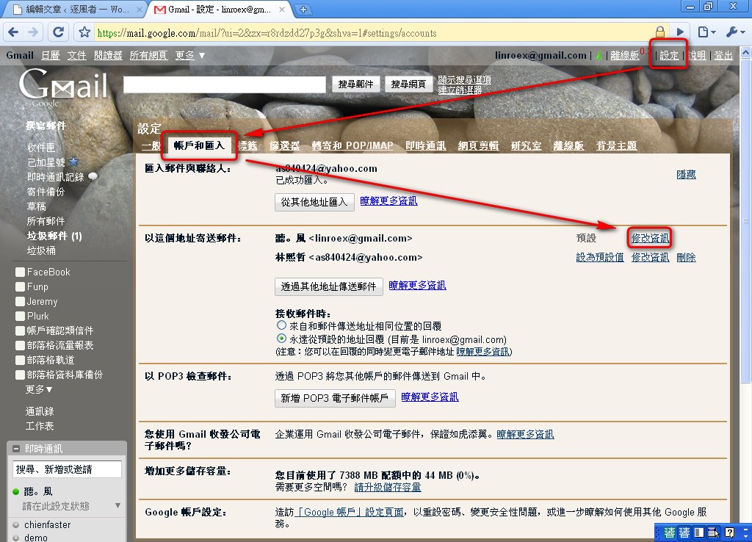Viewport: 752px width, 542px height.
Task: Click the browser back arrow
Action: click(13, 32)
